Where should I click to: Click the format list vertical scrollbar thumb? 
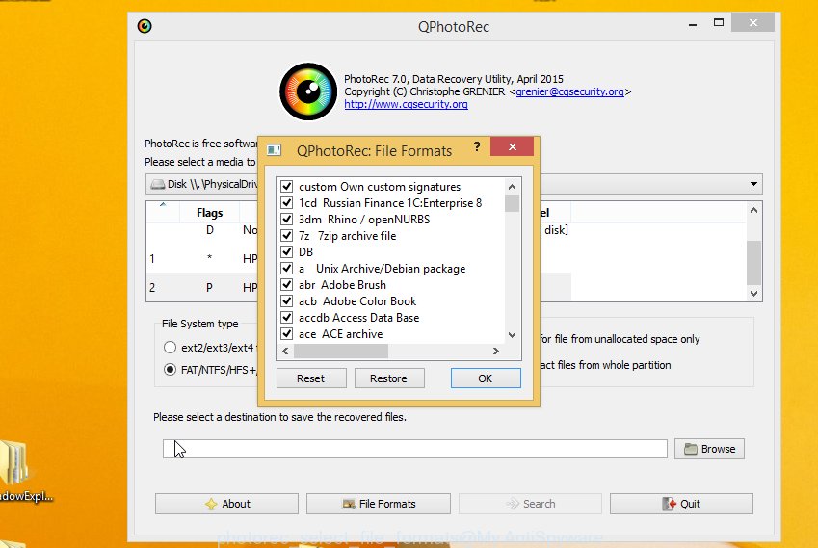pyautogui.click(x=512, y=203)
